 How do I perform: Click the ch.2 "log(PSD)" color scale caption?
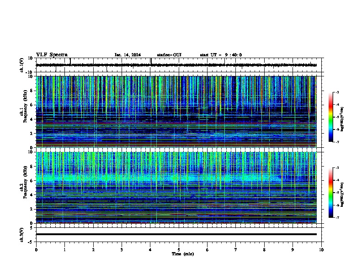pyautogui.click(x=342, y=194)
